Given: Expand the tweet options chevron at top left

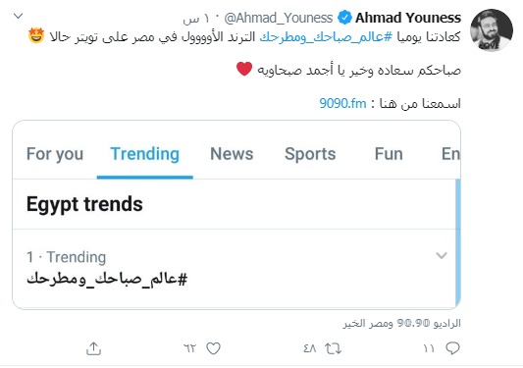Looking at the screenshot, I should (18, 16).
